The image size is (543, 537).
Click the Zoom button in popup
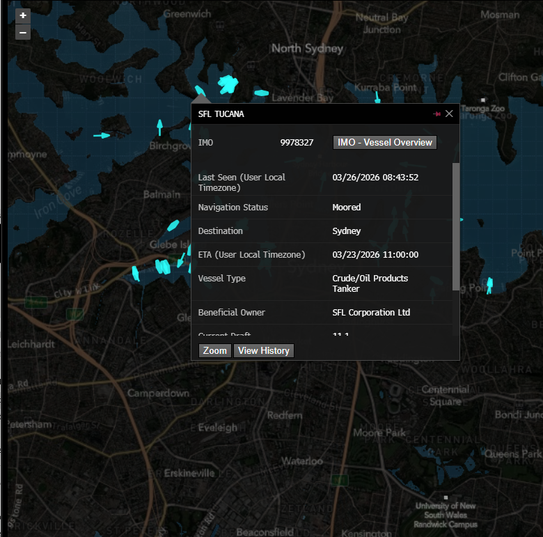[214, 350]
